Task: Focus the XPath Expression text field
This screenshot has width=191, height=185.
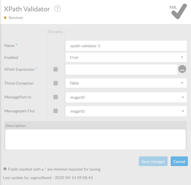Action: coord(121,69)
